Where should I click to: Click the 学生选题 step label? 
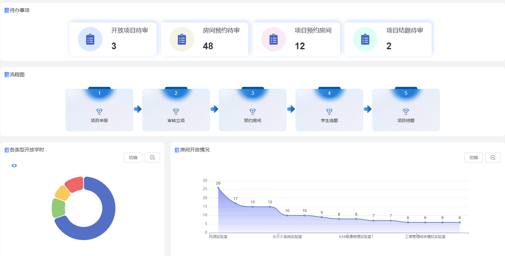329,121
